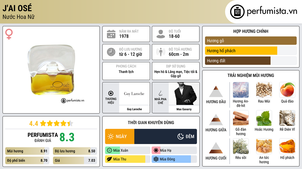302x169 pixels.
Task: Click the Guy Laroche brand name caption
Action: click(134, 109)
